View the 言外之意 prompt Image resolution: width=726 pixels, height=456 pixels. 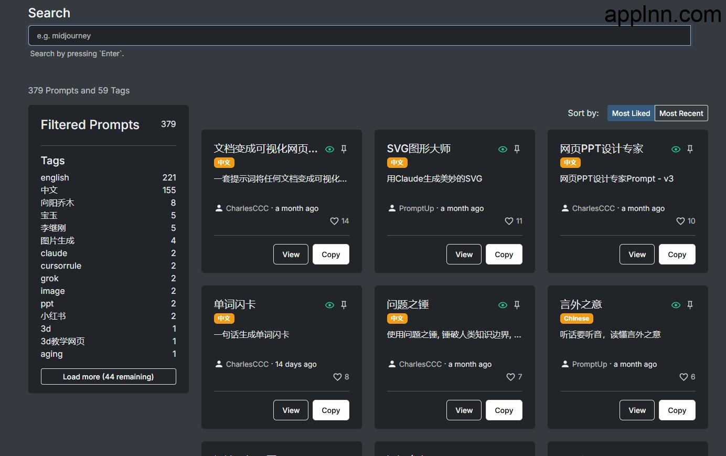point(637,410)
